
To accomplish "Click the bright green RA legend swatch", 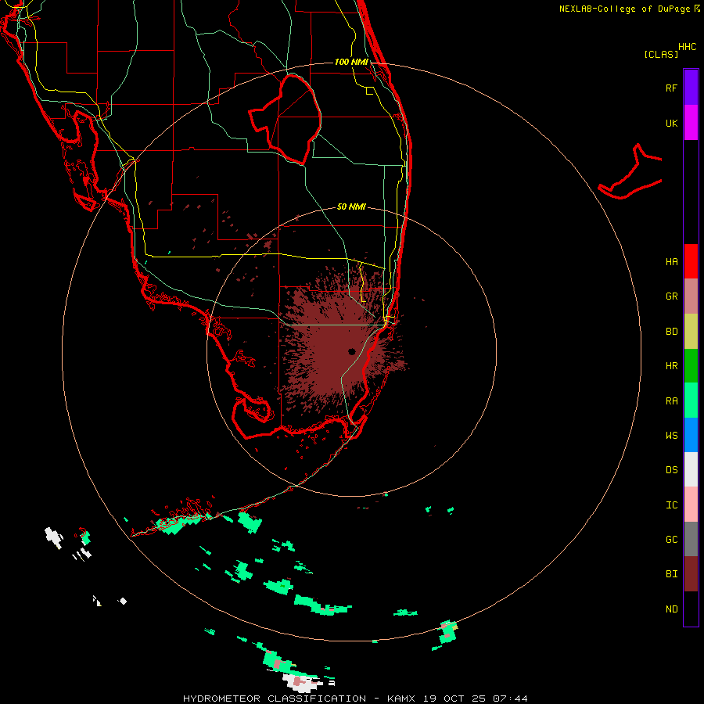I will (x=691, y=400).
